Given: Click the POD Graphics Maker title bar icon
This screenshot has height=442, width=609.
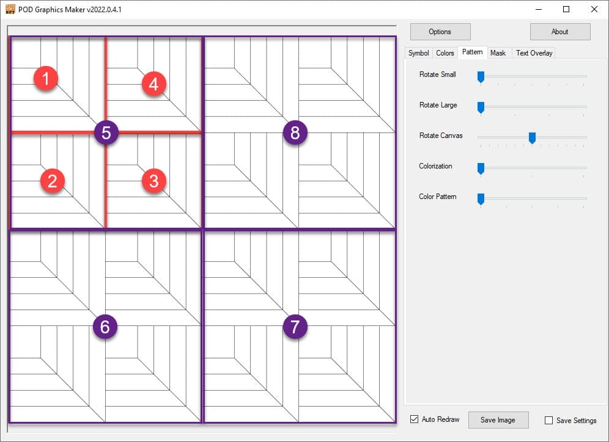Looking at the screenshot, I should [10, 9].
